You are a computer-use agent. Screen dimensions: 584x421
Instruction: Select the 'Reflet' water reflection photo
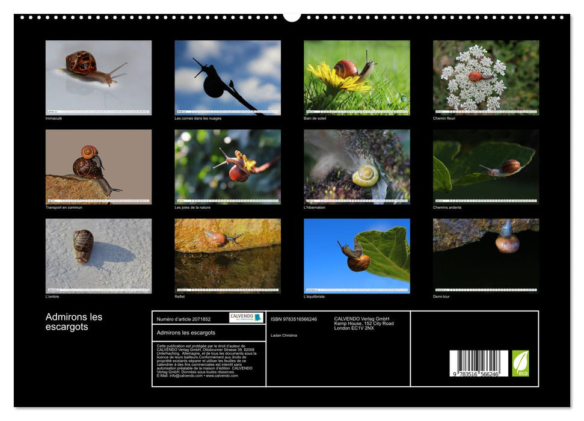227,256
